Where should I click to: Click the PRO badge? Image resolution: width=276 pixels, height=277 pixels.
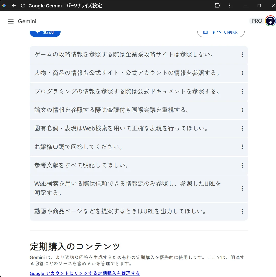pos(257,21)
